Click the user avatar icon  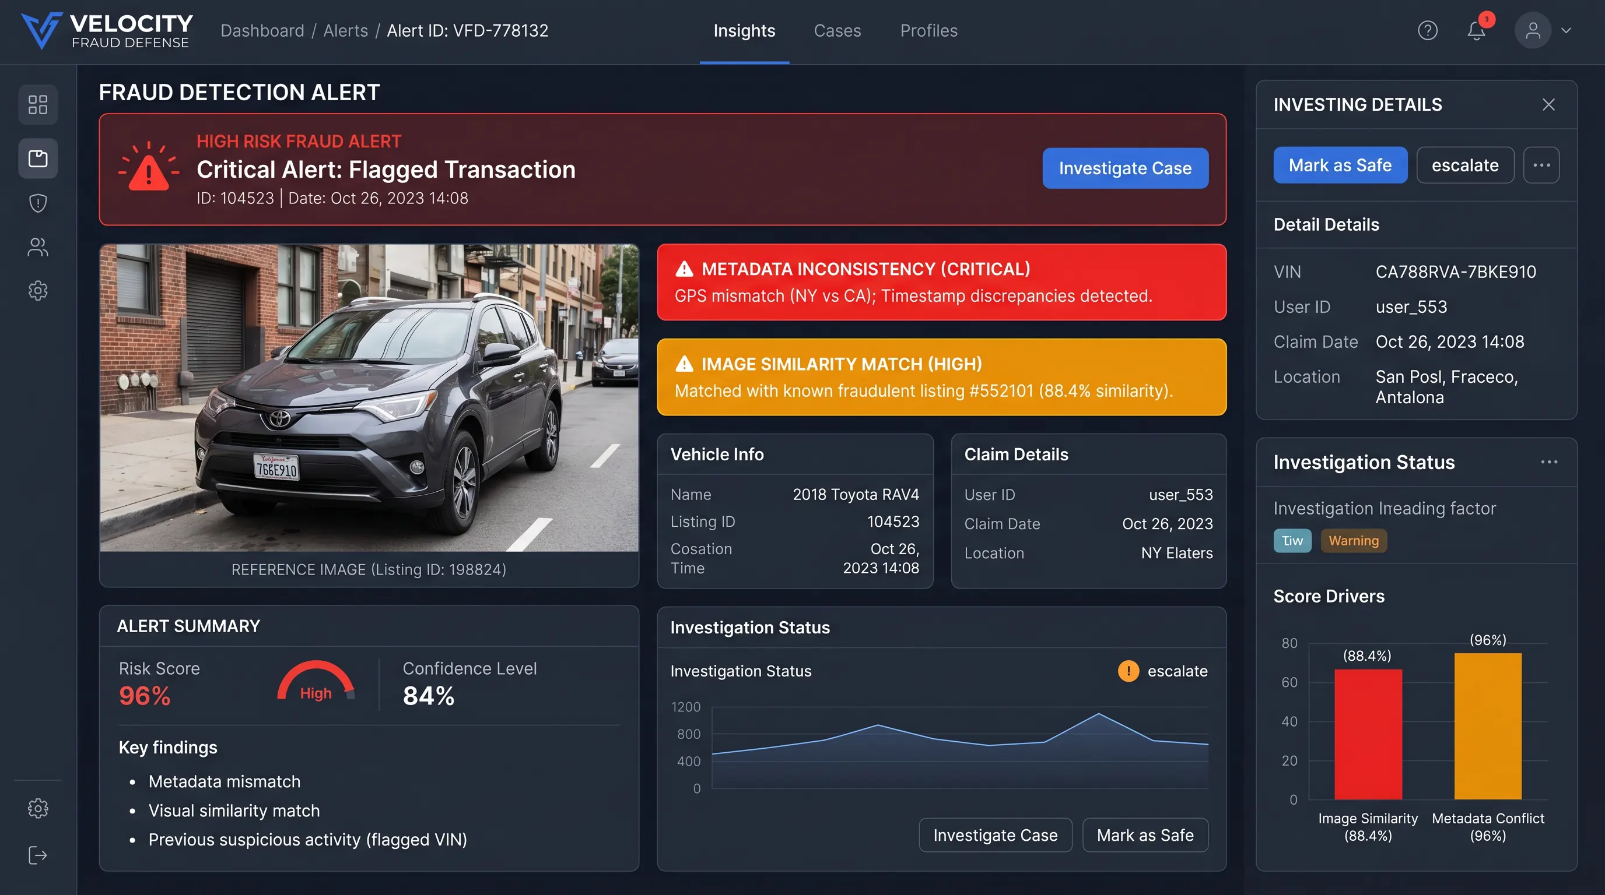pos(1533,30)
